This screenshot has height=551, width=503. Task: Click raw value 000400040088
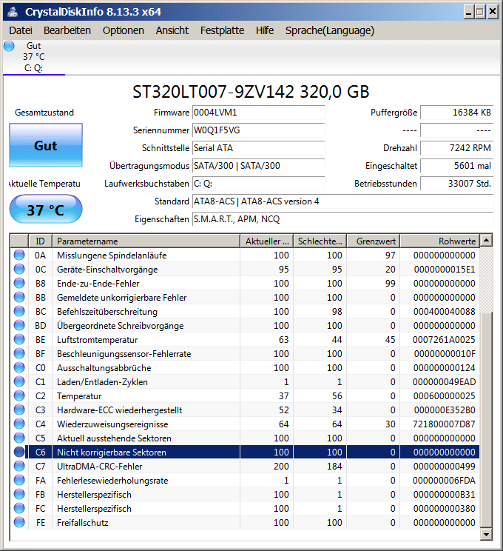coord(444,312)
